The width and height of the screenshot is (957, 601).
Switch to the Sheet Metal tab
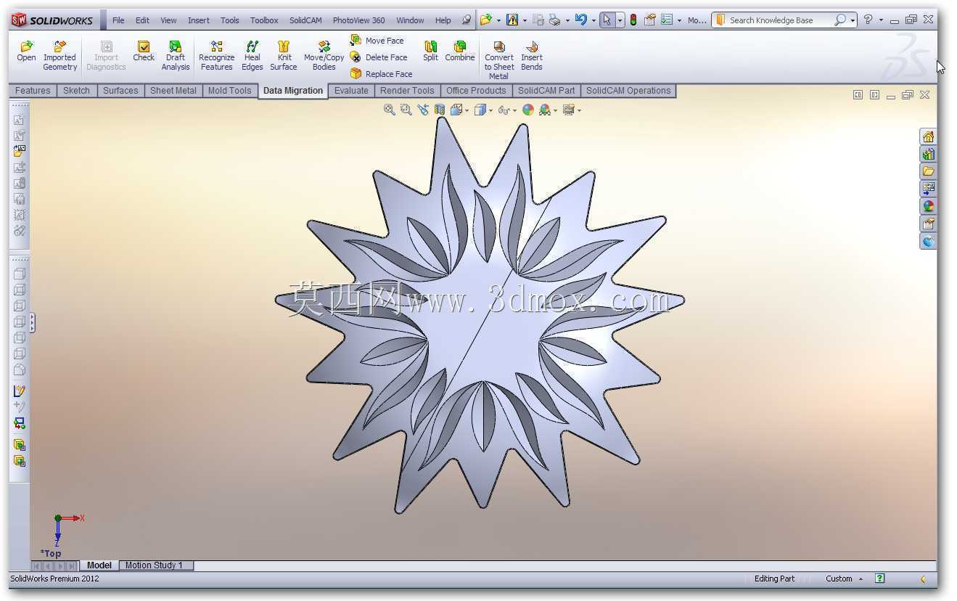click(x=173, y=91)
